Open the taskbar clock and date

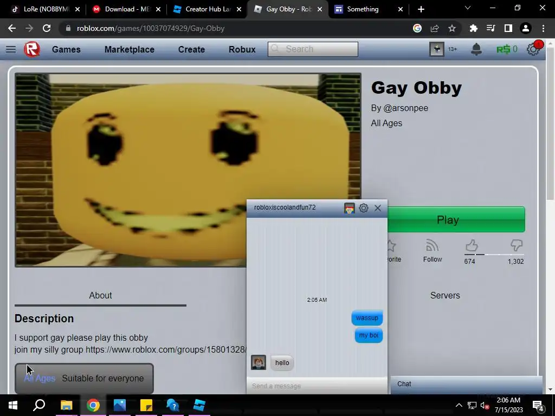pyautogui.click(x=508, y=405)
